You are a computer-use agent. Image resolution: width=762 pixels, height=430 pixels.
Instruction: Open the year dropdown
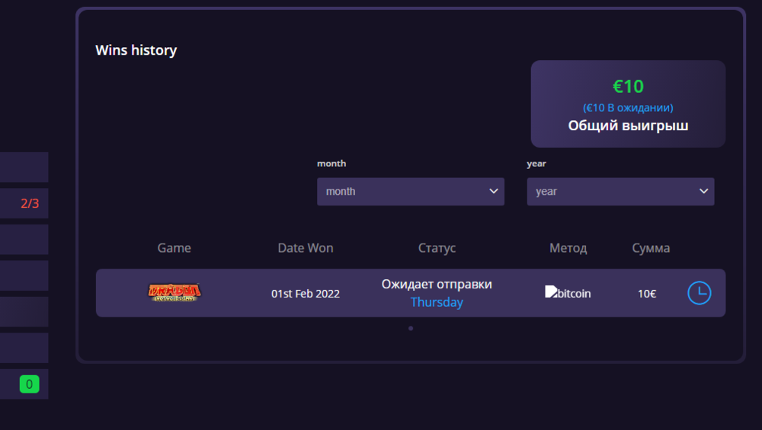coord(620,192)
